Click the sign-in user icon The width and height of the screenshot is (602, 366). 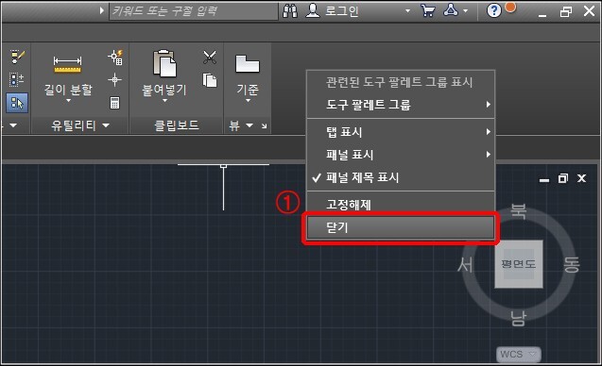[313, 10]
